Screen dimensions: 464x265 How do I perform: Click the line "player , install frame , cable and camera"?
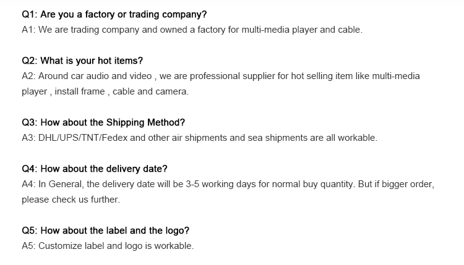coord(105,91)
